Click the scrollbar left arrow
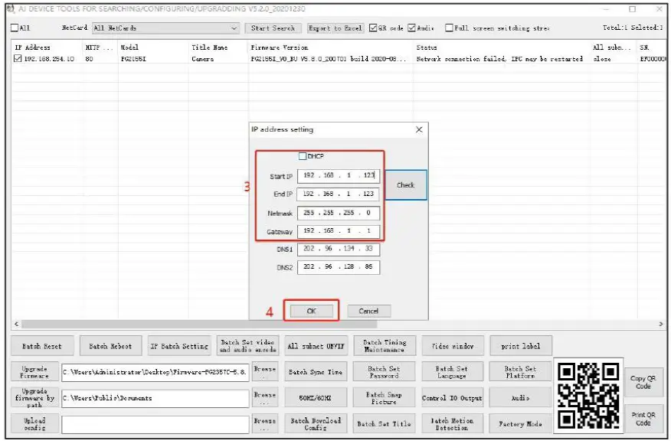This screenshot has height=444, width=671. pyautogui.click(x=16, y=324)
